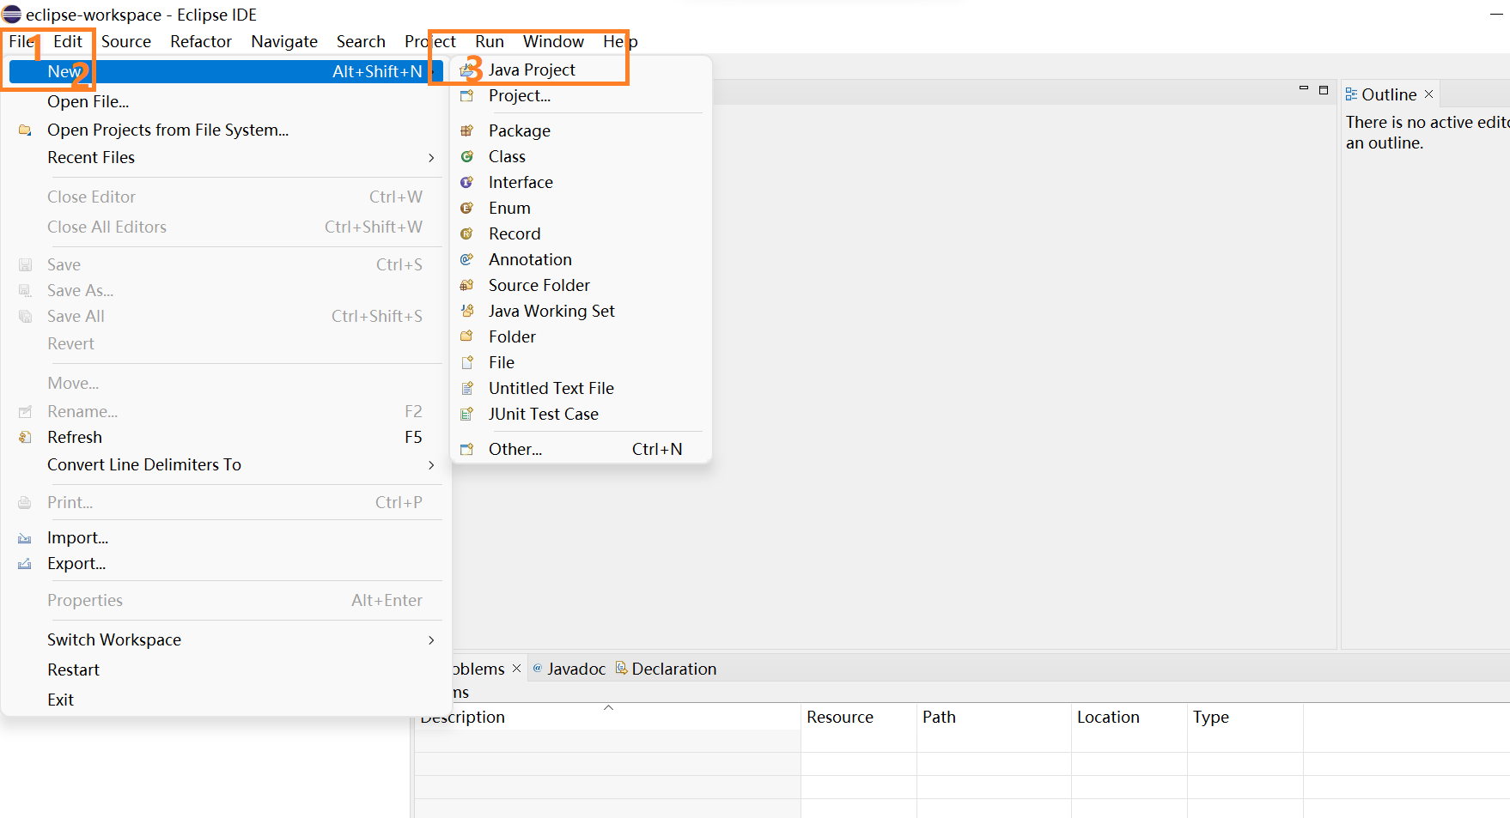Screen dimensions: 1510x818
Task: Click the File icon in New submenu
Action: 467,362
